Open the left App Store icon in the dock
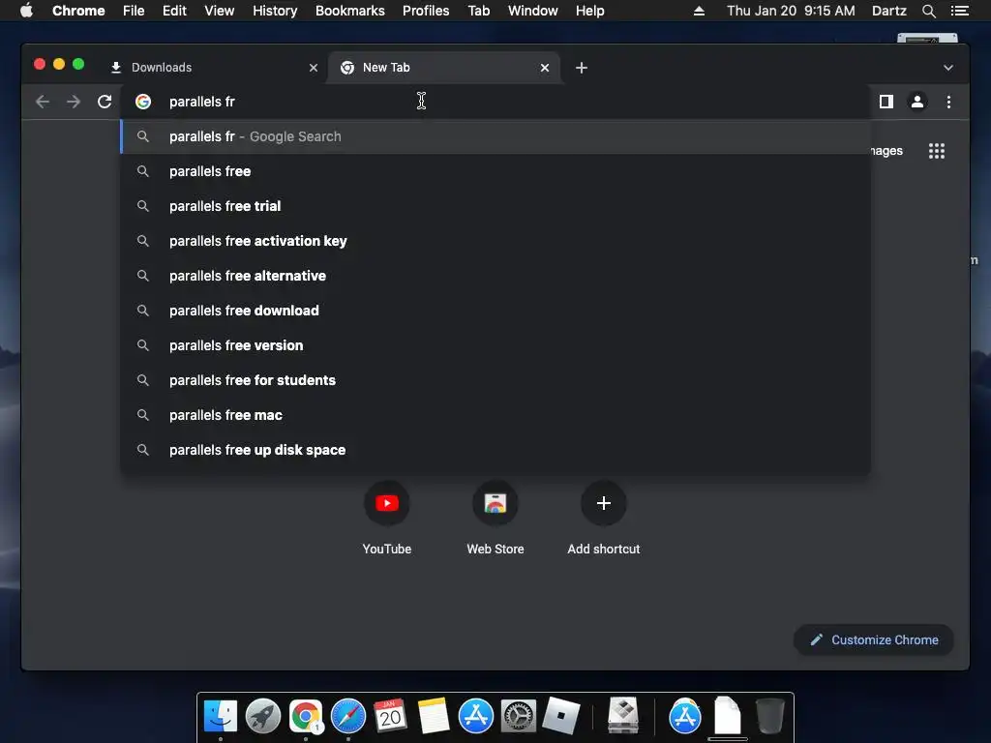This screenshot has height=743, width=991. [x=476, y=717]
